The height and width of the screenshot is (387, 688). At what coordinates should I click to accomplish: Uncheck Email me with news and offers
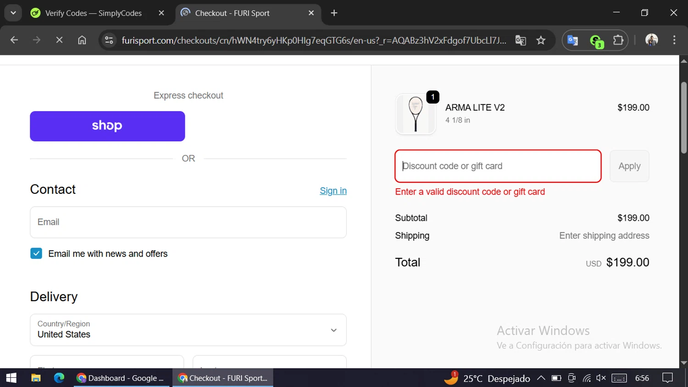36,253
